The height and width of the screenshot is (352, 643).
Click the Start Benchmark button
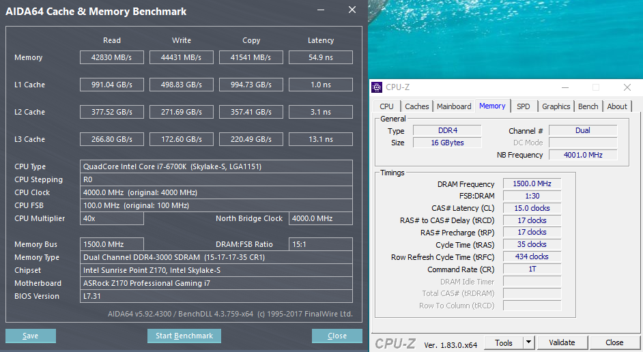pos(184,336)
